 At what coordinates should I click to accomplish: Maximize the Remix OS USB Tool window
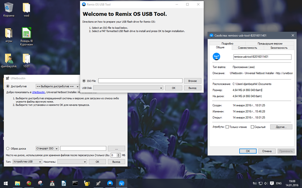[x=188, y=5]
